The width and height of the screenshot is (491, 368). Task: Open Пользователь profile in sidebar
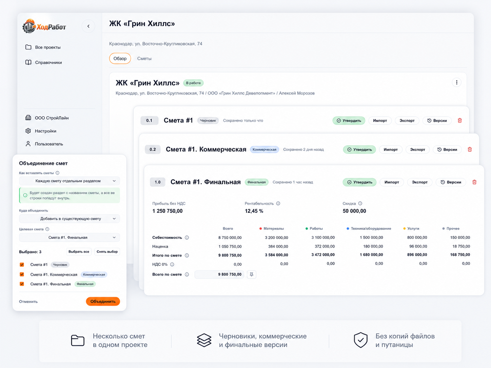[44, 144]
